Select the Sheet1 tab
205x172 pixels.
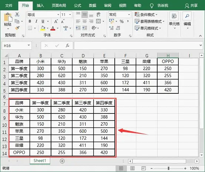click(40, 161)
